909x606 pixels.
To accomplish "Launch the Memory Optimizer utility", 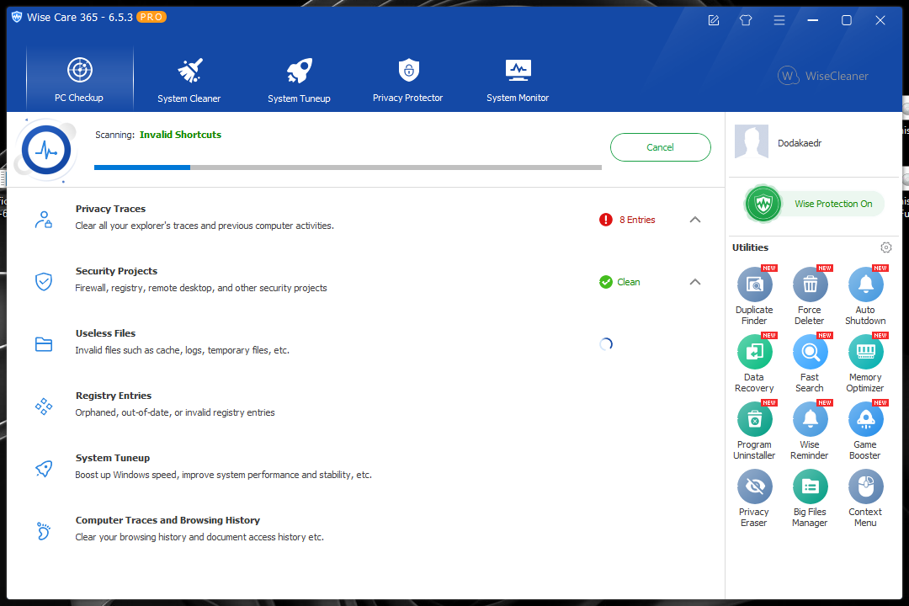I will (865, 363).
